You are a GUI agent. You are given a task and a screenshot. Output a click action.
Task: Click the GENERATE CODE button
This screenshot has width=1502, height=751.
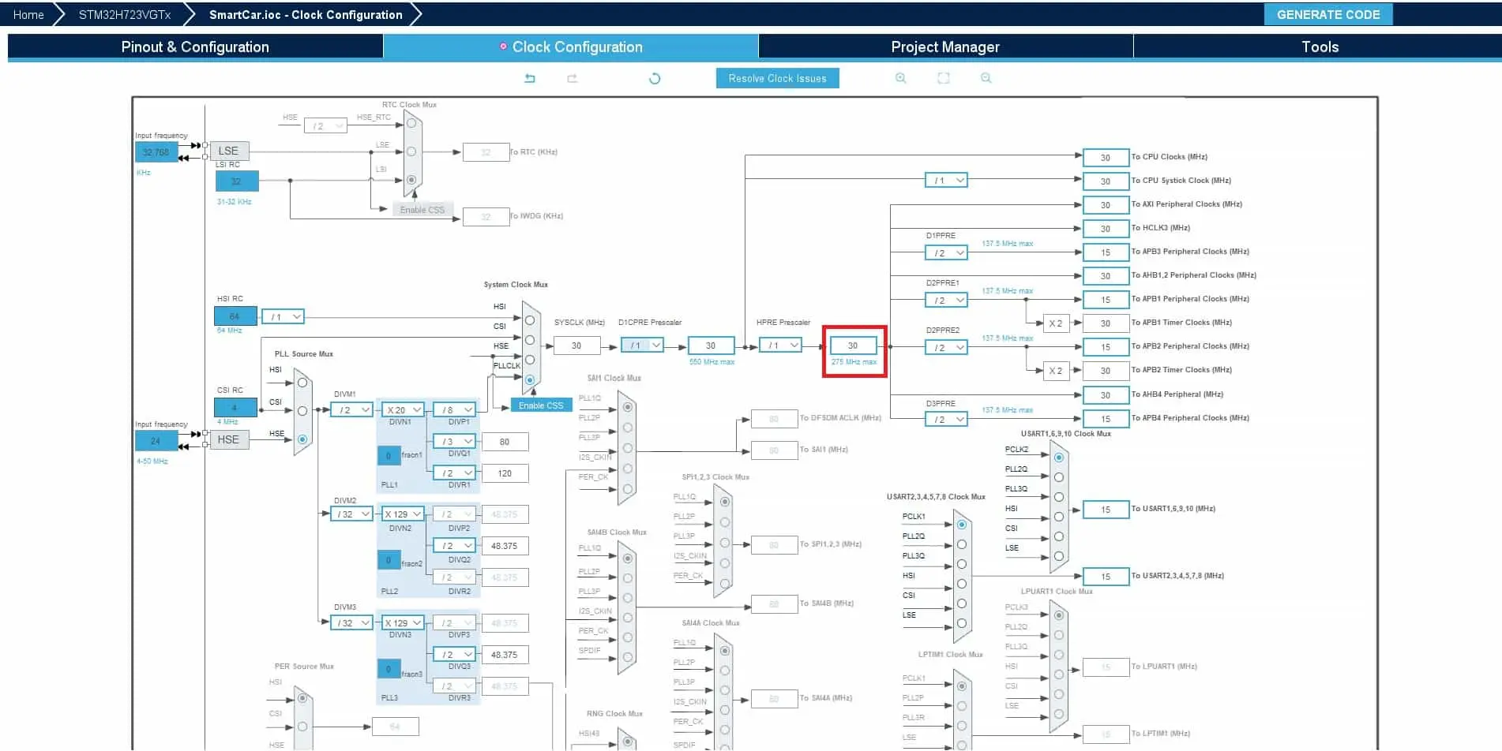[1328, 14]
